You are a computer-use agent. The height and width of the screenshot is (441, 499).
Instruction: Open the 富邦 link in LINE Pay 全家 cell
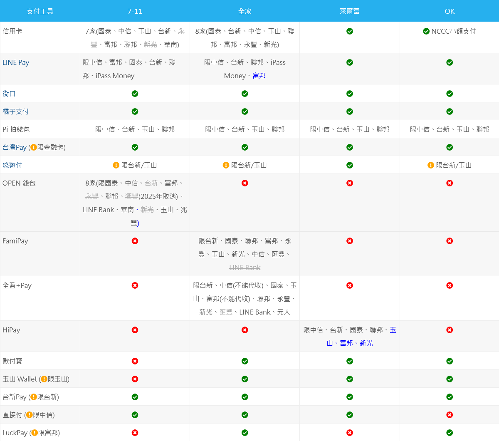tap(259, 76)
